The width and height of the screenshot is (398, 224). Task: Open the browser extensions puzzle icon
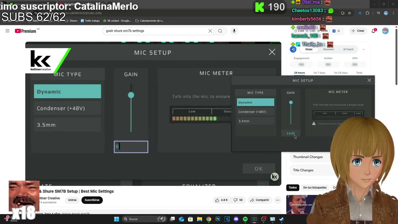tap(368, 13)
